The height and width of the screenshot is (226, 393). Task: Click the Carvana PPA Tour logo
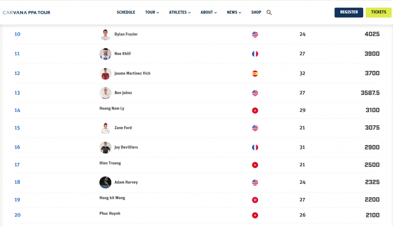(x=27, y=12)
